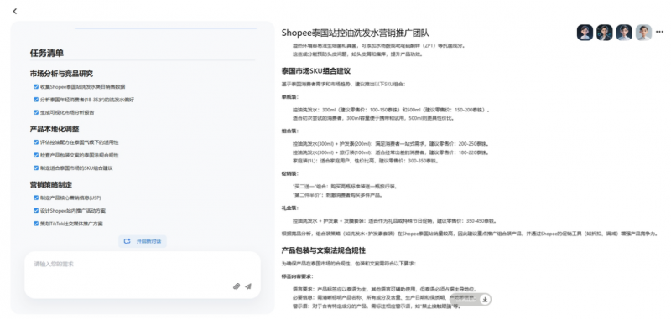671x319 pixels.
Task: Click the line with 旅行装(100ml)
Action: pyautogui.click(x=391, y=152)
